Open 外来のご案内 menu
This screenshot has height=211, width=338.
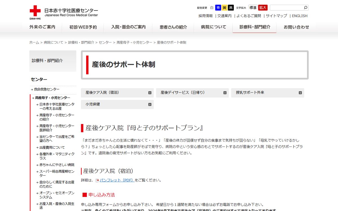click(42, 27)
